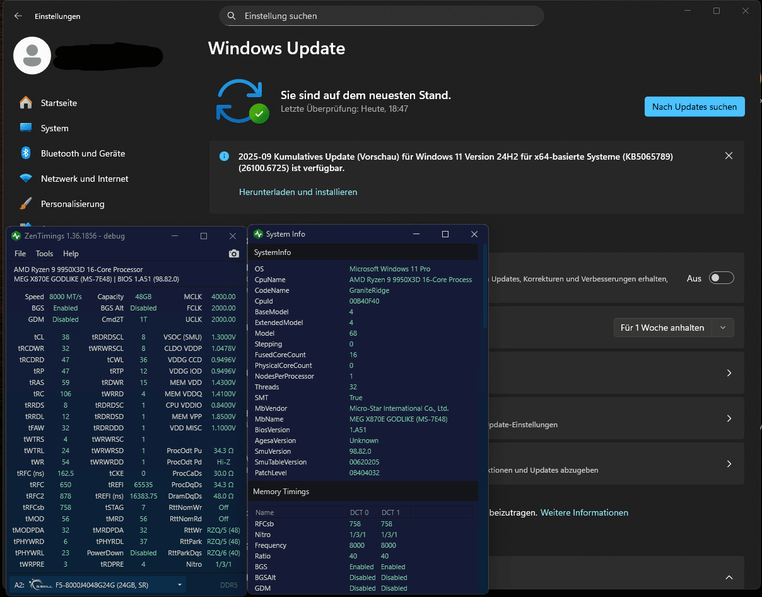
Task: Click the info icon beside update notice
Action: pyautogui.click(x=224, y=156)
